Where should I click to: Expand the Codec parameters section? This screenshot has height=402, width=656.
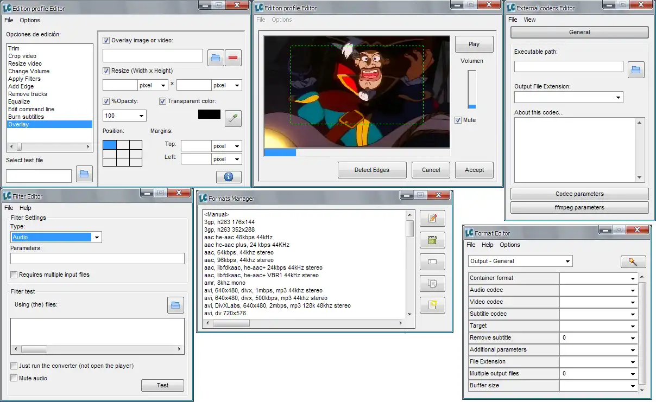click(579, 194)
